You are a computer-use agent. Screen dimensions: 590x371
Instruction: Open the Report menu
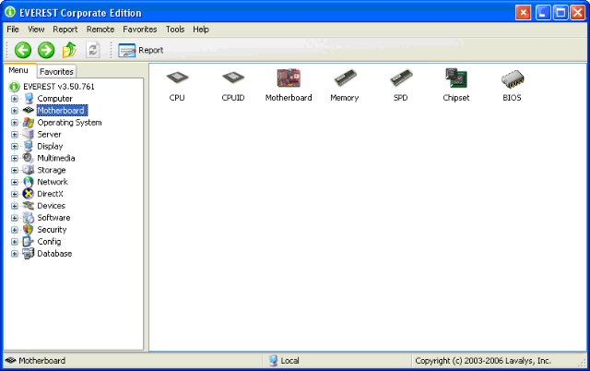(x=65, y=30)
